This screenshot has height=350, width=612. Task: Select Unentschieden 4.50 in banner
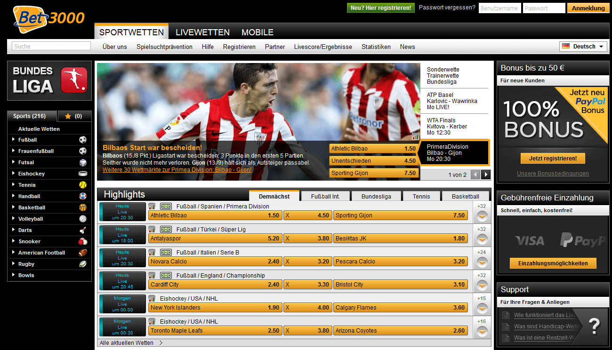point(374,161)
